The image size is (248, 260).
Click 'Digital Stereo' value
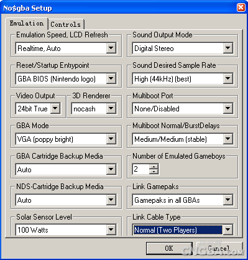(154, 49)
